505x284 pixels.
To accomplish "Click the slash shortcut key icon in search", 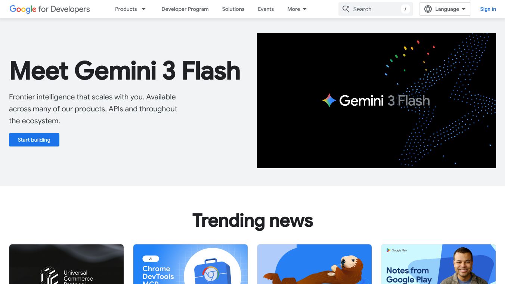I will (405, 9).
